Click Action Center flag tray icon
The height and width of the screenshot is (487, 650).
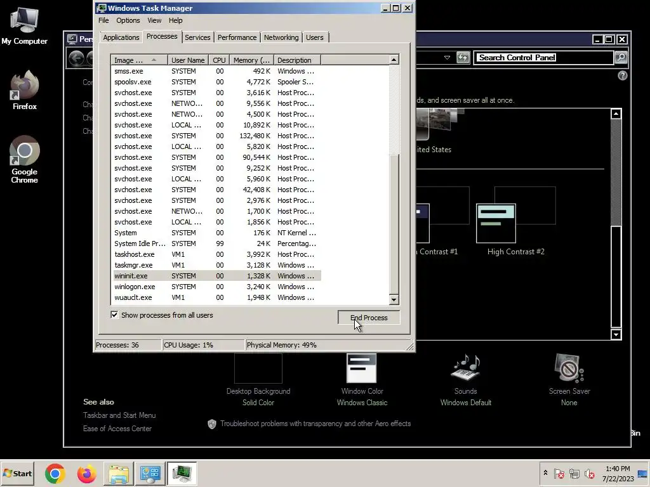[x=559, y=473]
